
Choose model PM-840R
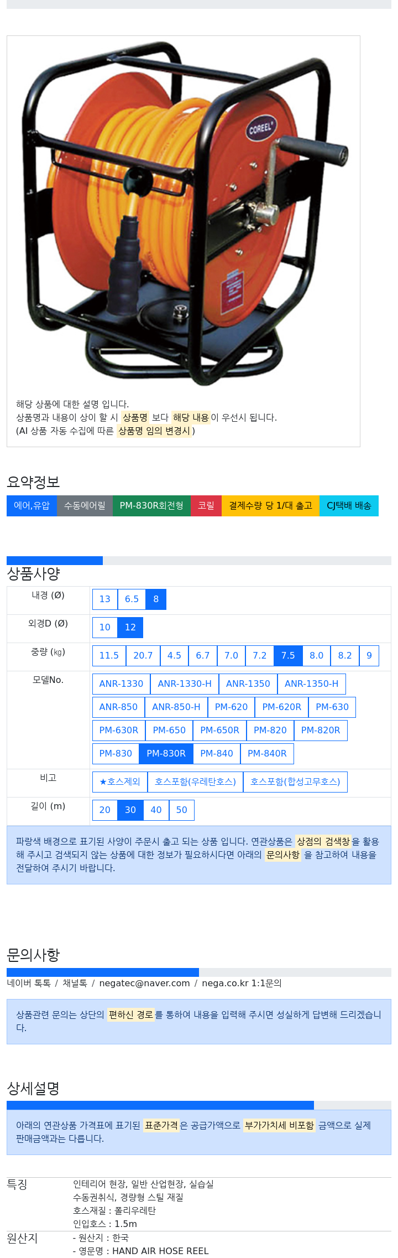coord(267,753)
